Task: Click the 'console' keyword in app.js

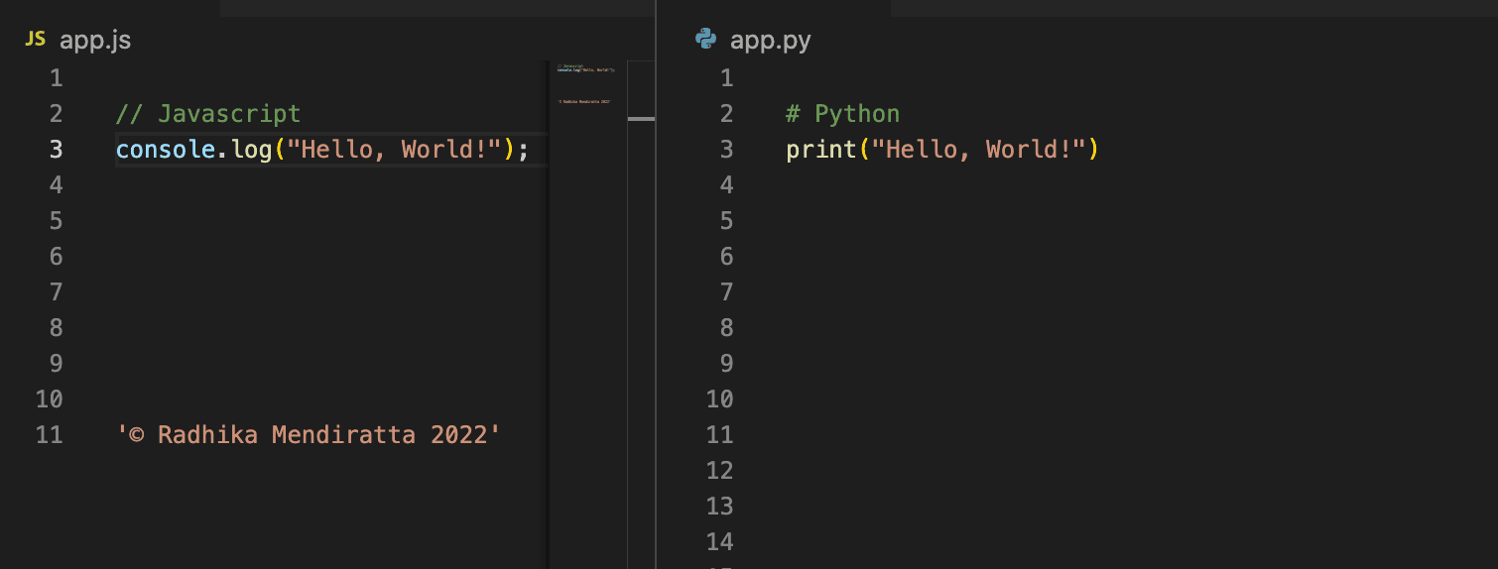Action: [165, 150]
